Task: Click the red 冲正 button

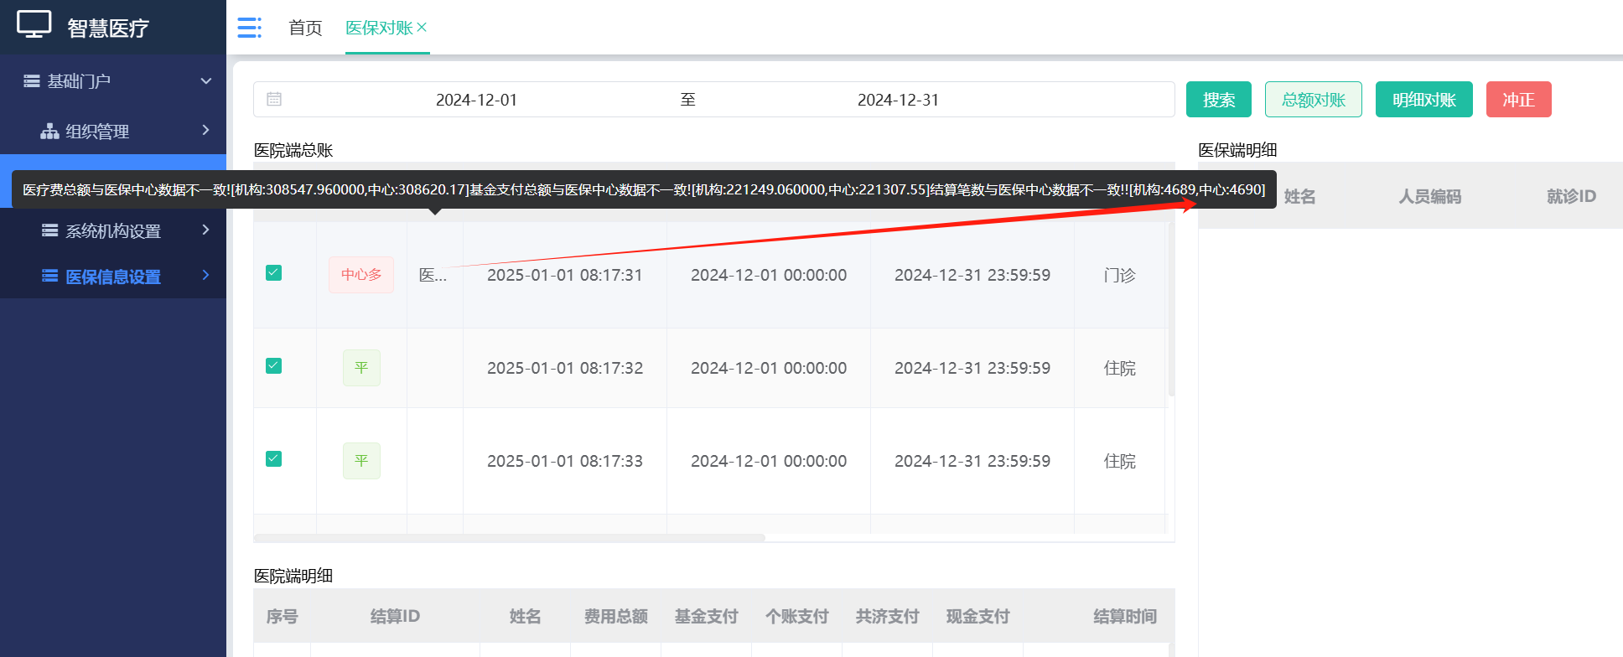Action: [x=1518, y=100]
